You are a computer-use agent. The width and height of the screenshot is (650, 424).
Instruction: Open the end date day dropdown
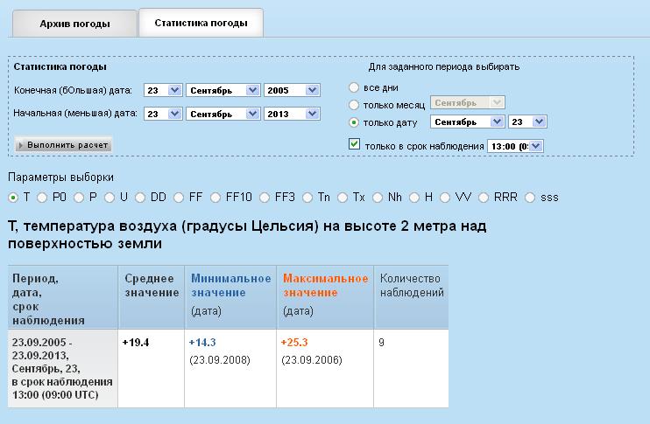tap(163, 90)
